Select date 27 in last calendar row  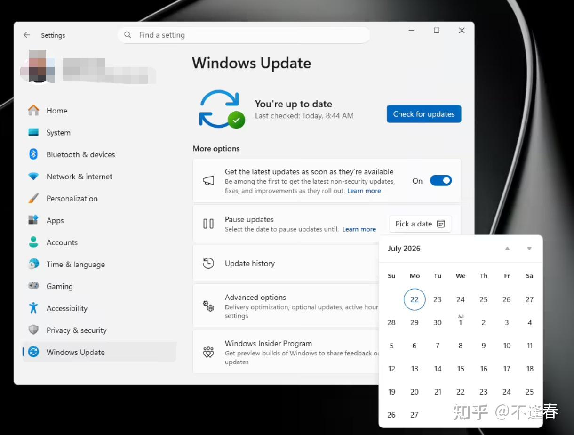[415, 415]
